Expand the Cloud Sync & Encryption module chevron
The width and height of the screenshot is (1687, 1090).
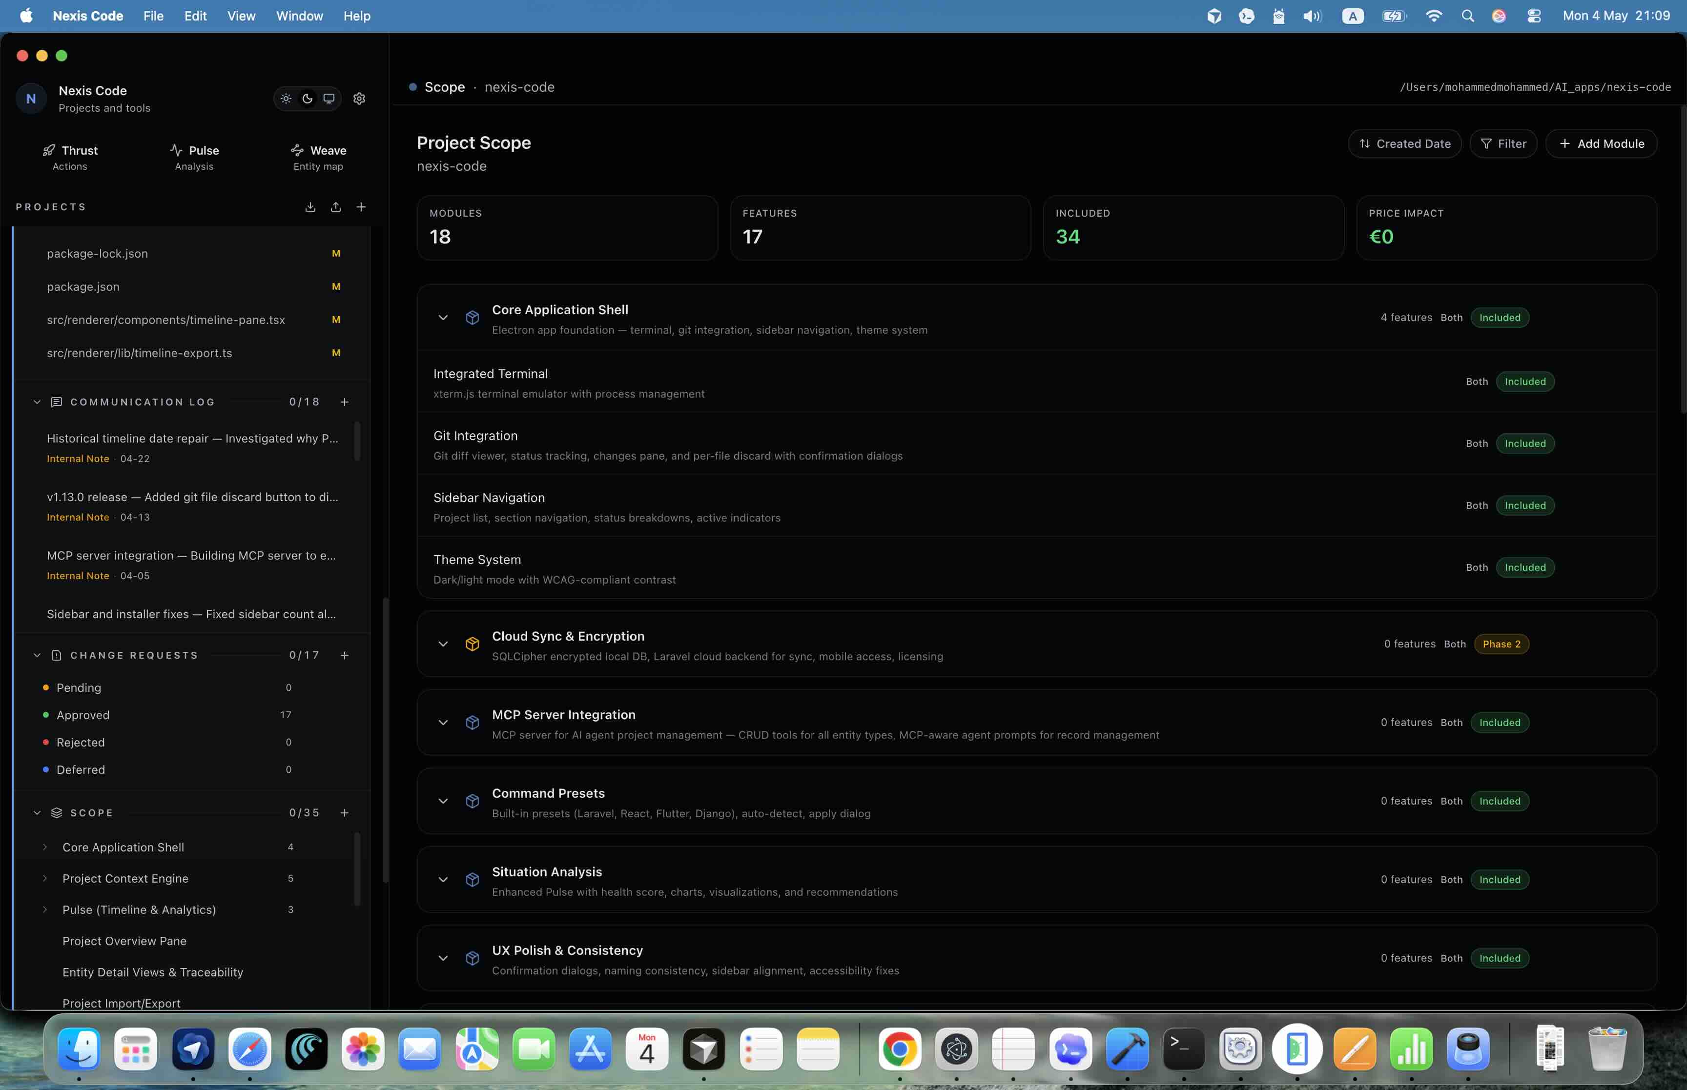click(x=443, y=644)
